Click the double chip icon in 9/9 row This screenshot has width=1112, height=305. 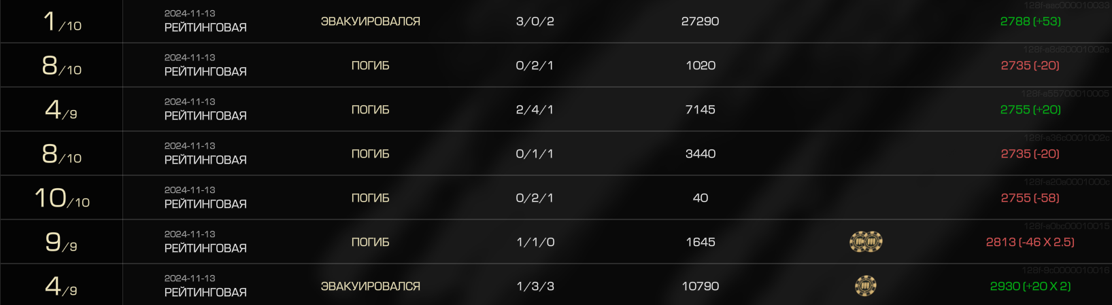(866, 242)
